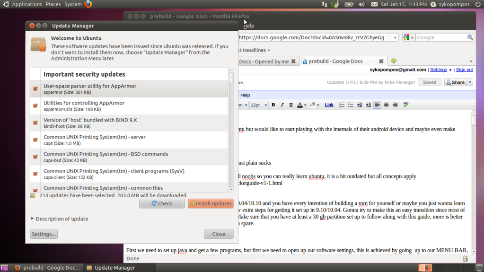Switch to 'Docs - Opened by me' tab
This screenshot has height=272, width=484.
[x=264, y=61]
